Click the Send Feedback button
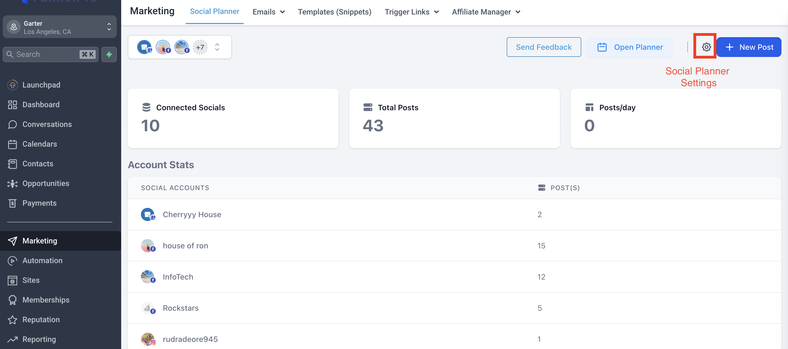 [543, 47]
